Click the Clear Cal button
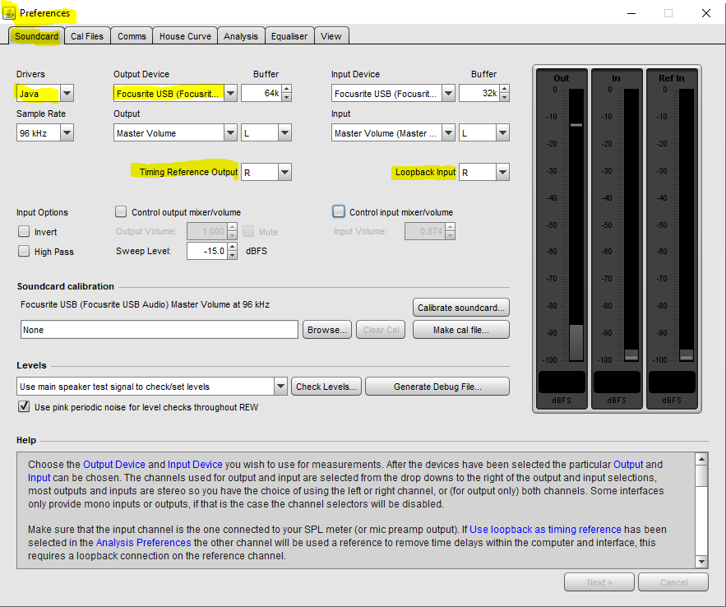Screen dimensions: 726x607 [x=381, y=330]
